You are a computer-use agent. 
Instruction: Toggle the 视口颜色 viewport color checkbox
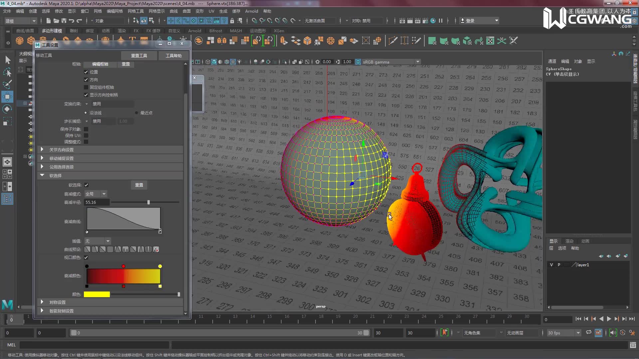point(86,258)
